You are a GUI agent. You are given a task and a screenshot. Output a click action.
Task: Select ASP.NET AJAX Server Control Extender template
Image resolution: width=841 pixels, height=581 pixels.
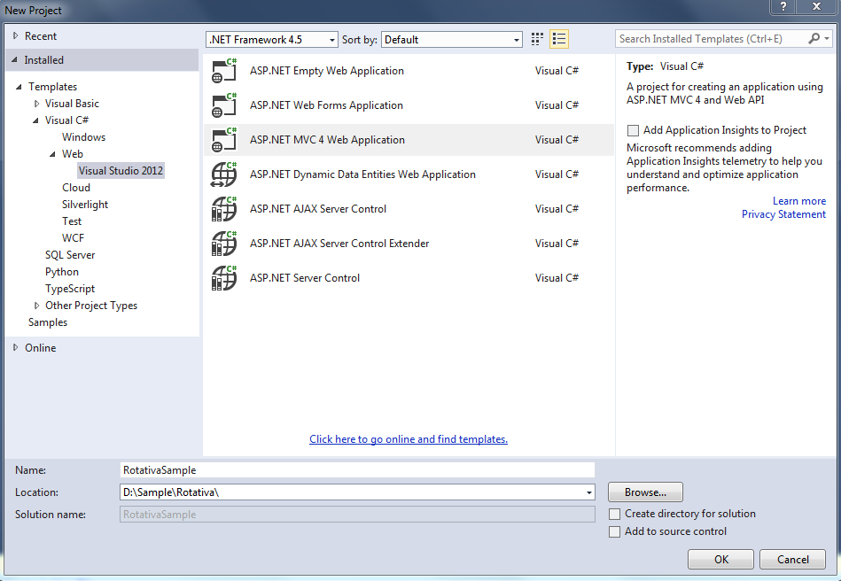409,244
